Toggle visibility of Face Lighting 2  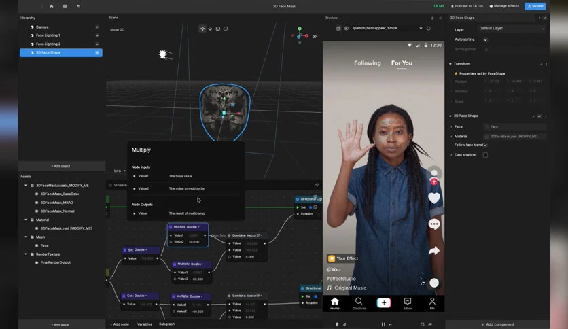(x=97, y=44)
